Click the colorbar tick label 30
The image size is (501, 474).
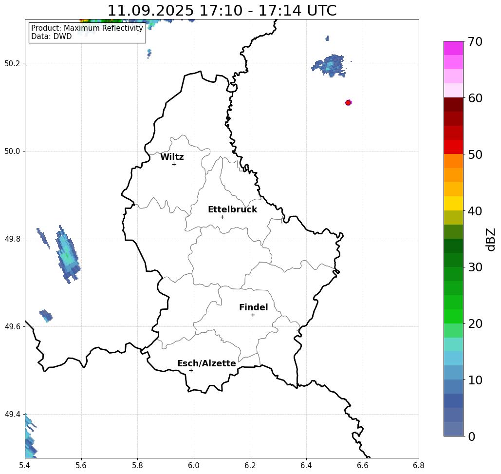point(475,267)
